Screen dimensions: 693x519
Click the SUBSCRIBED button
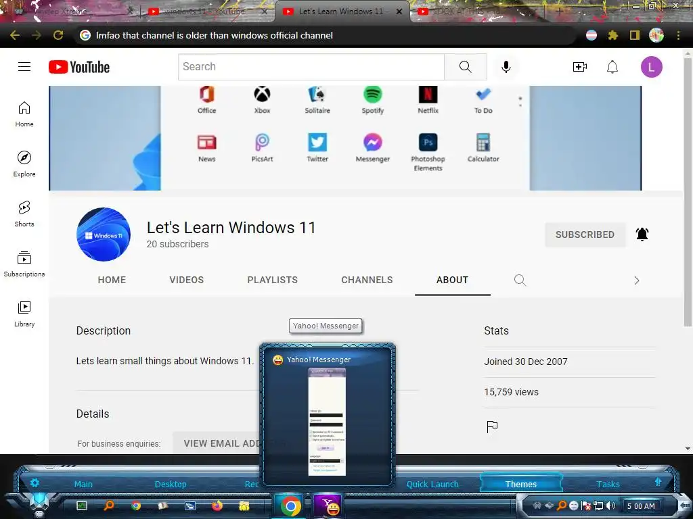coord(585,234)
